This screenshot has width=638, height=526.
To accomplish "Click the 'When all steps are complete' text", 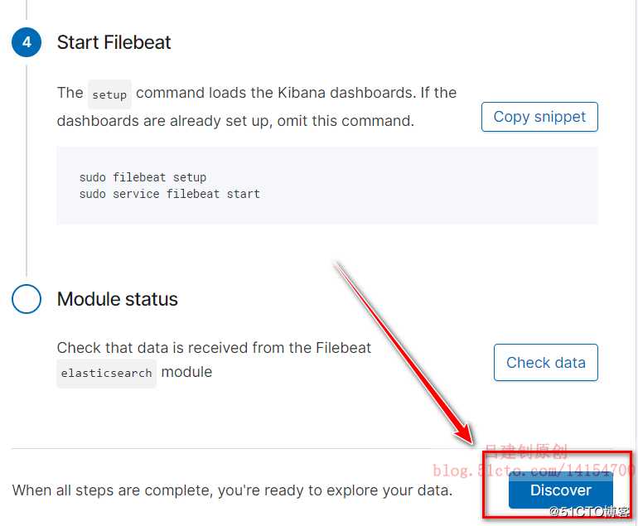I will [x=232, y=490].
